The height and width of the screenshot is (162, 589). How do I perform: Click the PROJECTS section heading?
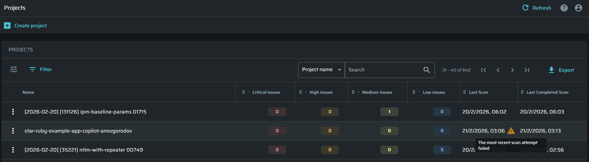click(x=21, y=50)
